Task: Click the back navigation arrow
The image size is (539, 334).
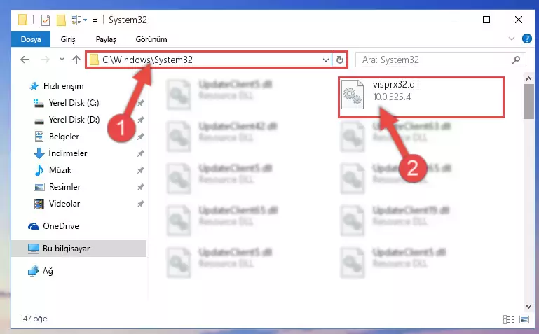Action: [25, 60]
